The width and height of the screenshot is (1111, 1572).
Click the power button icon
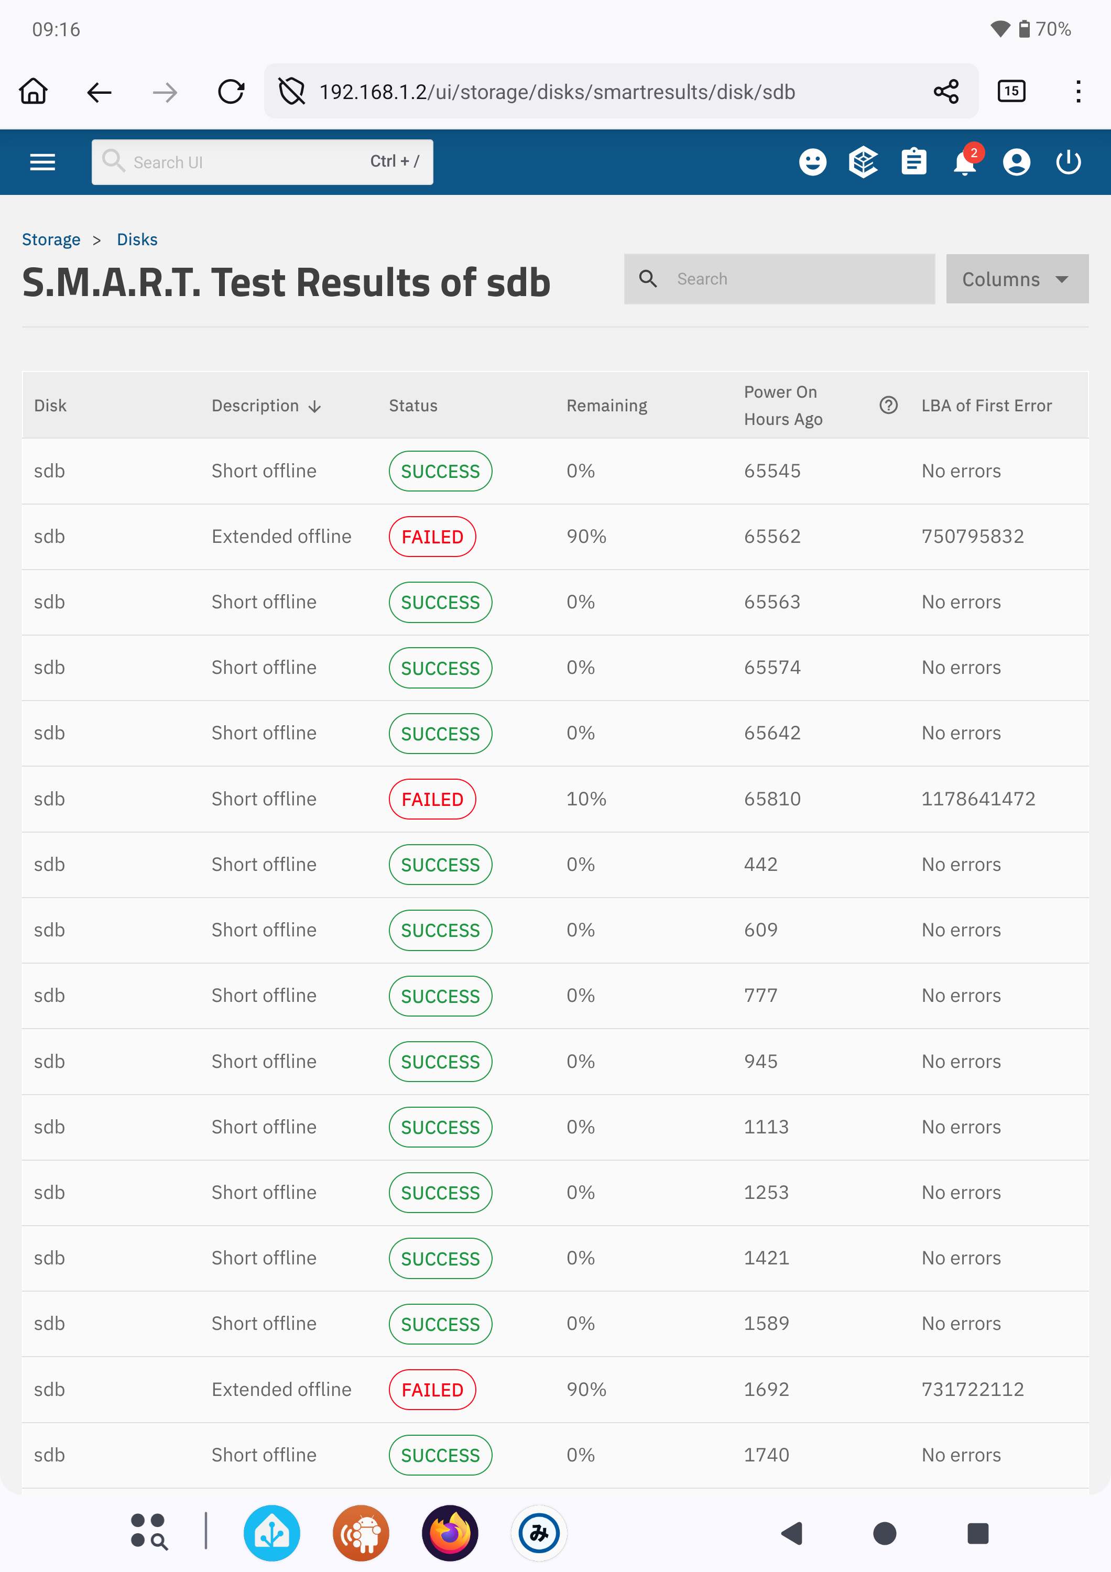(x=1068, y=162)
